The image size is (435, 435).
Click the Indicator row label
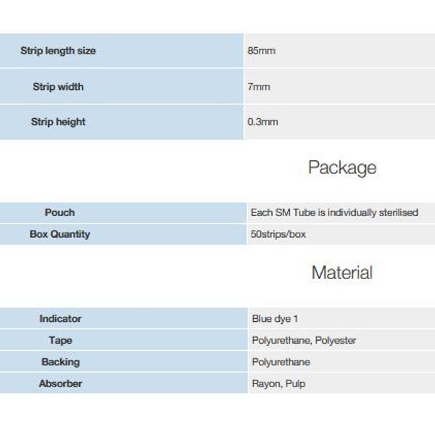coord(60,319)
